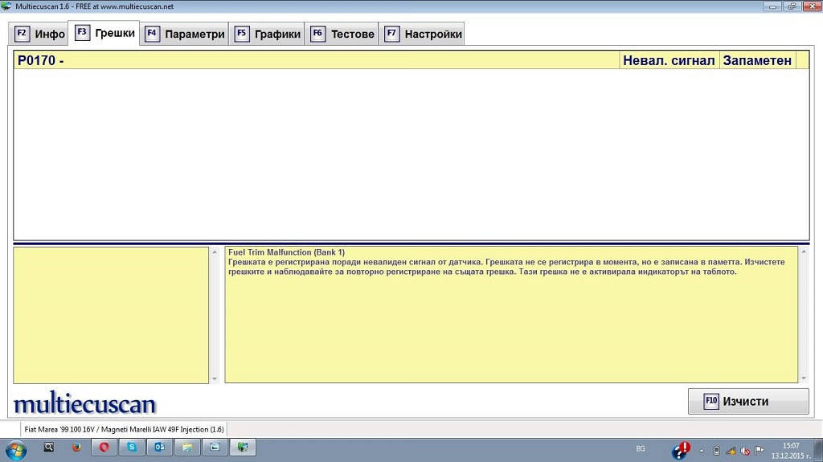Click the Multiecuscan taskbar icon
Viewport: 823px width, 462px height.
pyautogui.click(x=242, y=448)
